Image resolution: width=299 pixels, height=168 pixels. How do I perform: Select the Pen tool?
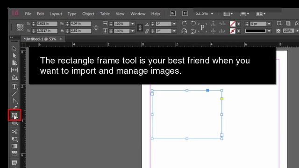click(x=14, y=101)
